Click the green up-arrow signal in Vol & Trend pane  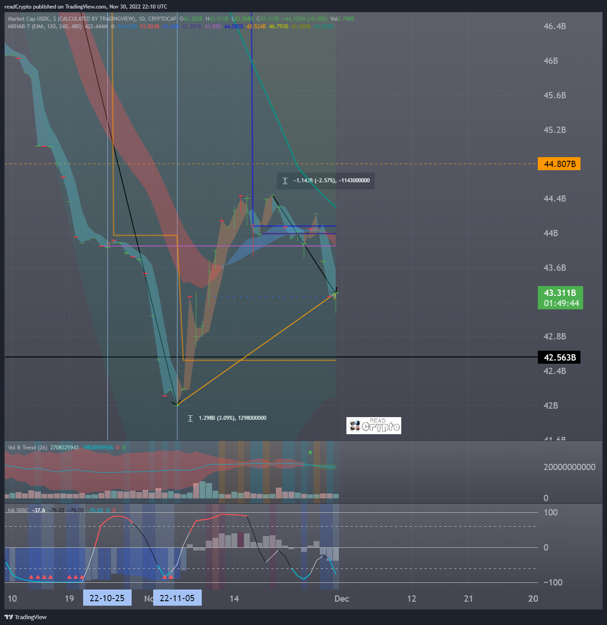pyautogui.click(x=310, y=452)
